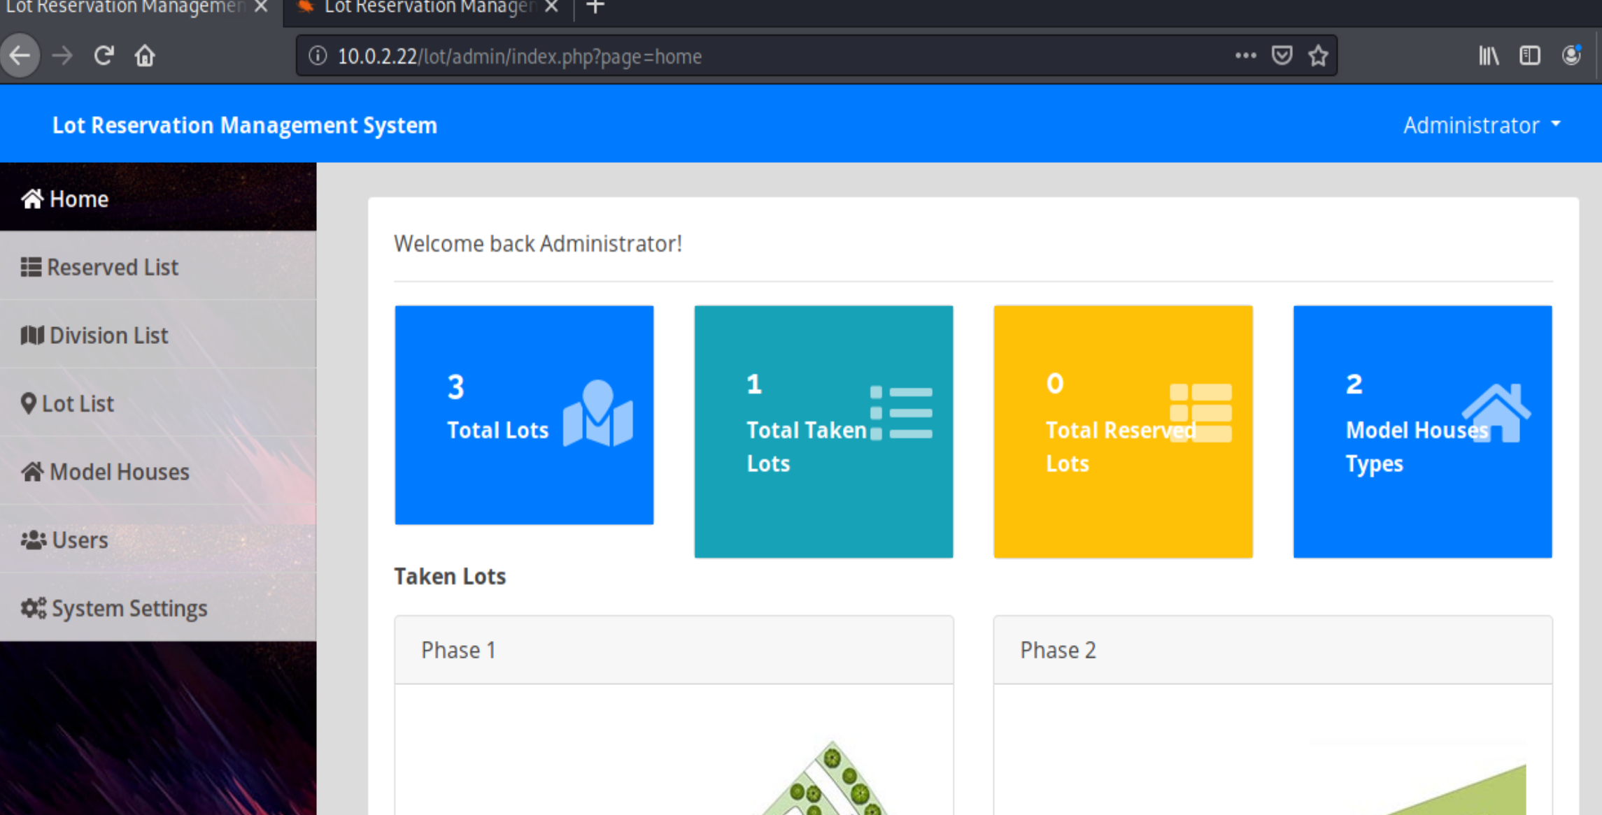Viewport: 1602px width, 815px height.
Task: Click the Phase 1 card header
Action: (674, 650)
